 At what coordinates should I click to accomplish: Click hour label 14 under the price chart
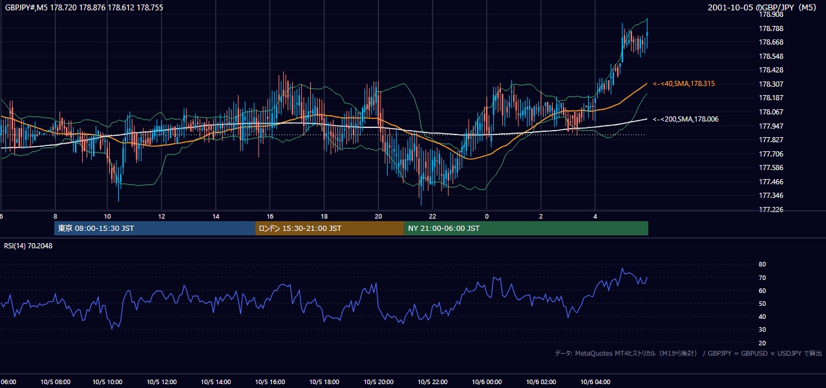coord(216,217)
